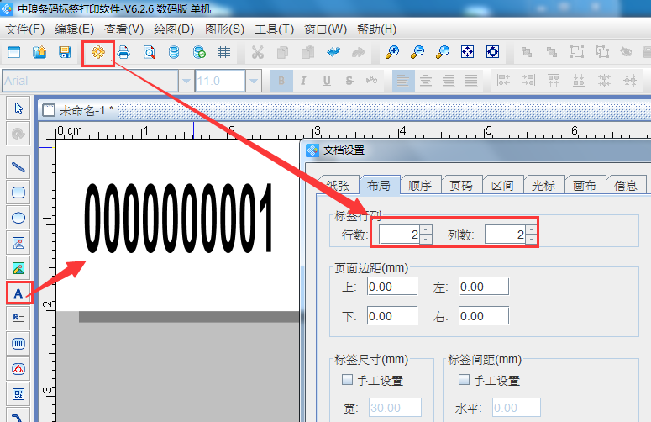Select the pointer selection tool
Screen dimensions: 651x422
tap(18, 108)
